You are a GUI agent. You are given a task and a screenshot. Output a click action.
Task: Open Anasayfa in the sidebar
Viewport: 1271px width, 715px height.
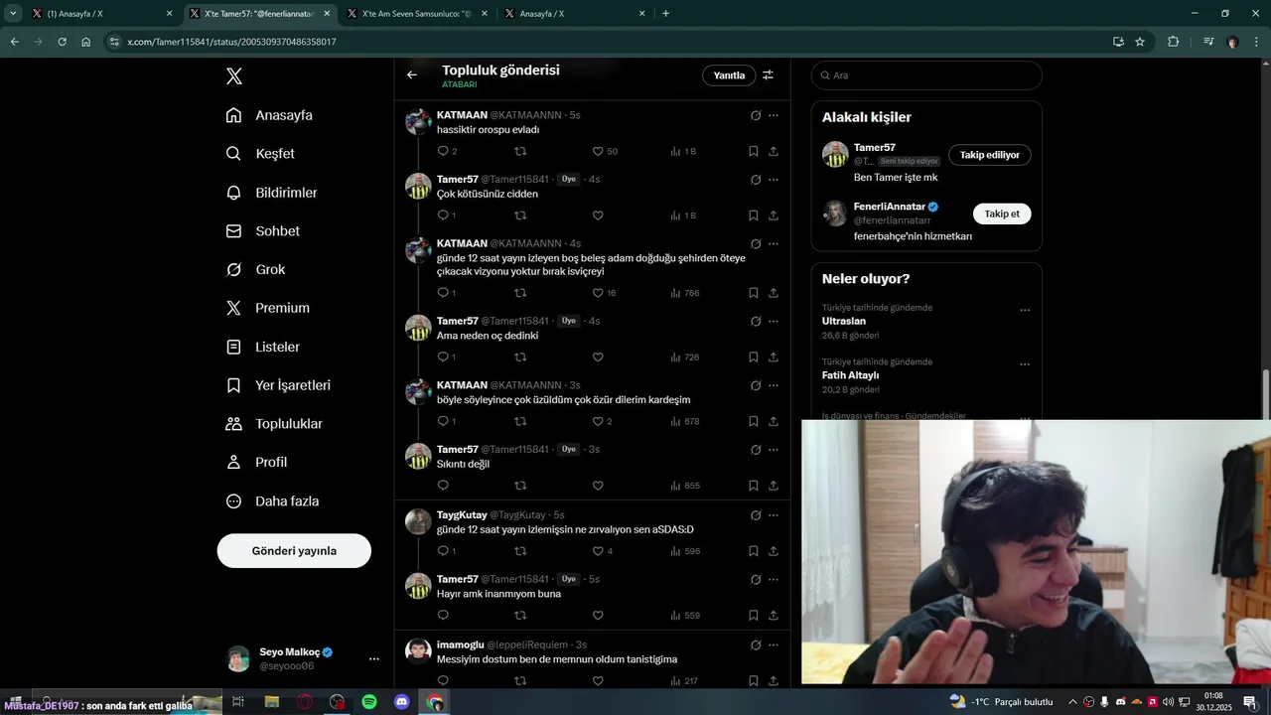(x=269, y=115)
